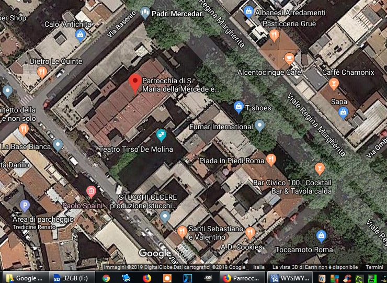Viewport: 387px width, 283px height.
Task: Click the Pasticceria Gruè label text
Action: 289,24
